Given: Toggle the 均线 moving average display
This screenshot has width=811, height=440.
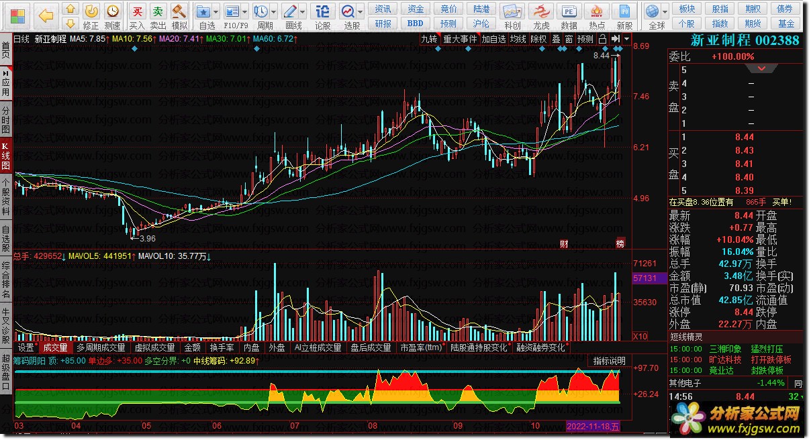Looking at the screenshot, I should click(518, 39).
